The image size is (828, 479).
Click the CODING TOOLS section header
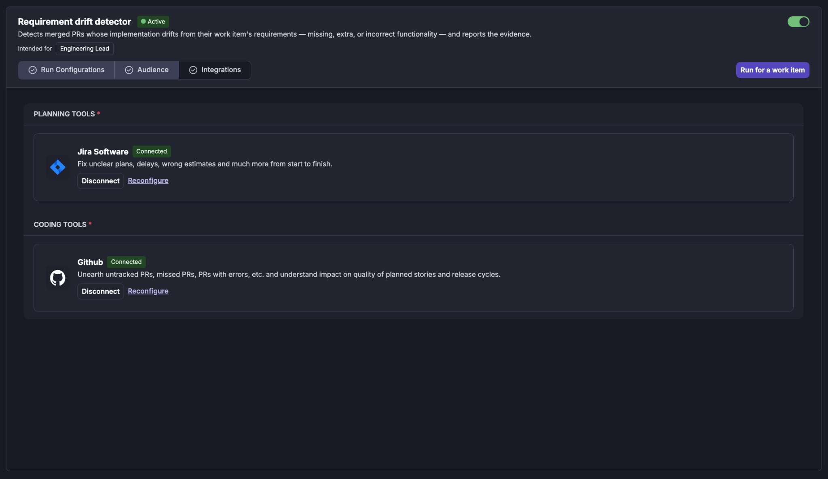coord(60,225)
